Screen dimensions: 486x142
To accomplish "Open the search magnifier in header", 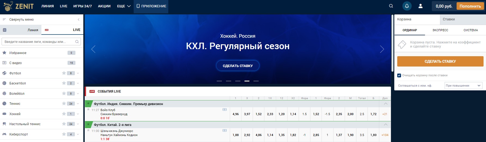I will click(391, 6).
